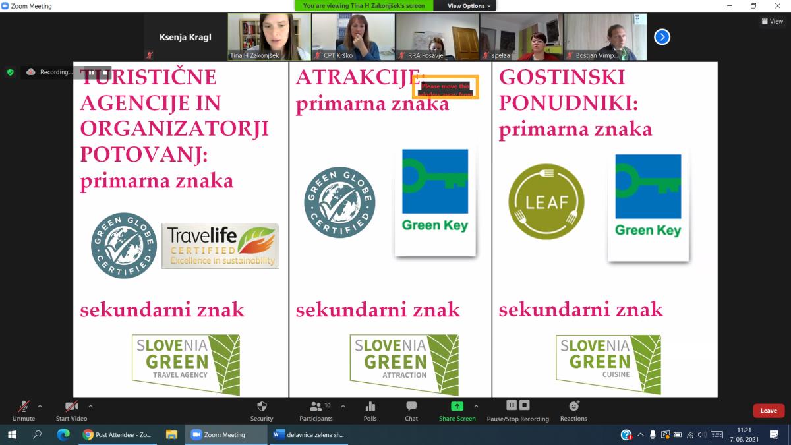Screen dimensions: 791x445
Task: Expand share options arrow beside Share Screen
Action: [x=476, y=406]
